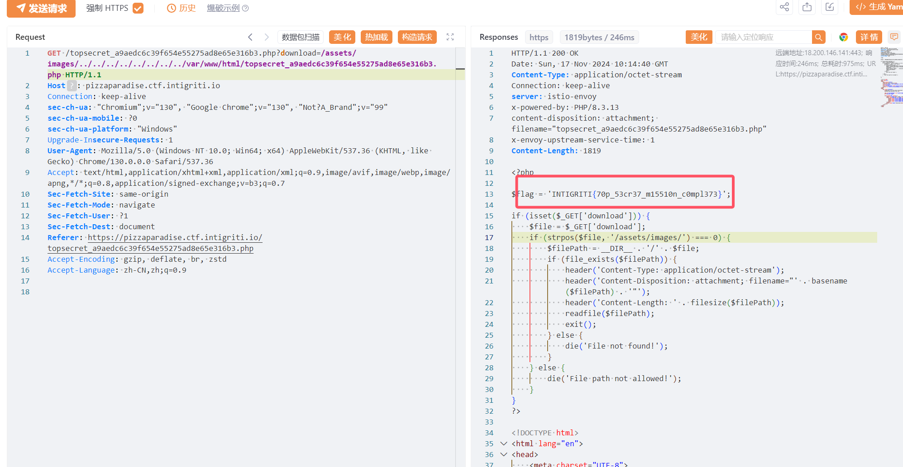This screenshot has width=903, height=467.
Task: Click the Host question mark help icon
Action: pyautogui.click(x=72, y=85)
